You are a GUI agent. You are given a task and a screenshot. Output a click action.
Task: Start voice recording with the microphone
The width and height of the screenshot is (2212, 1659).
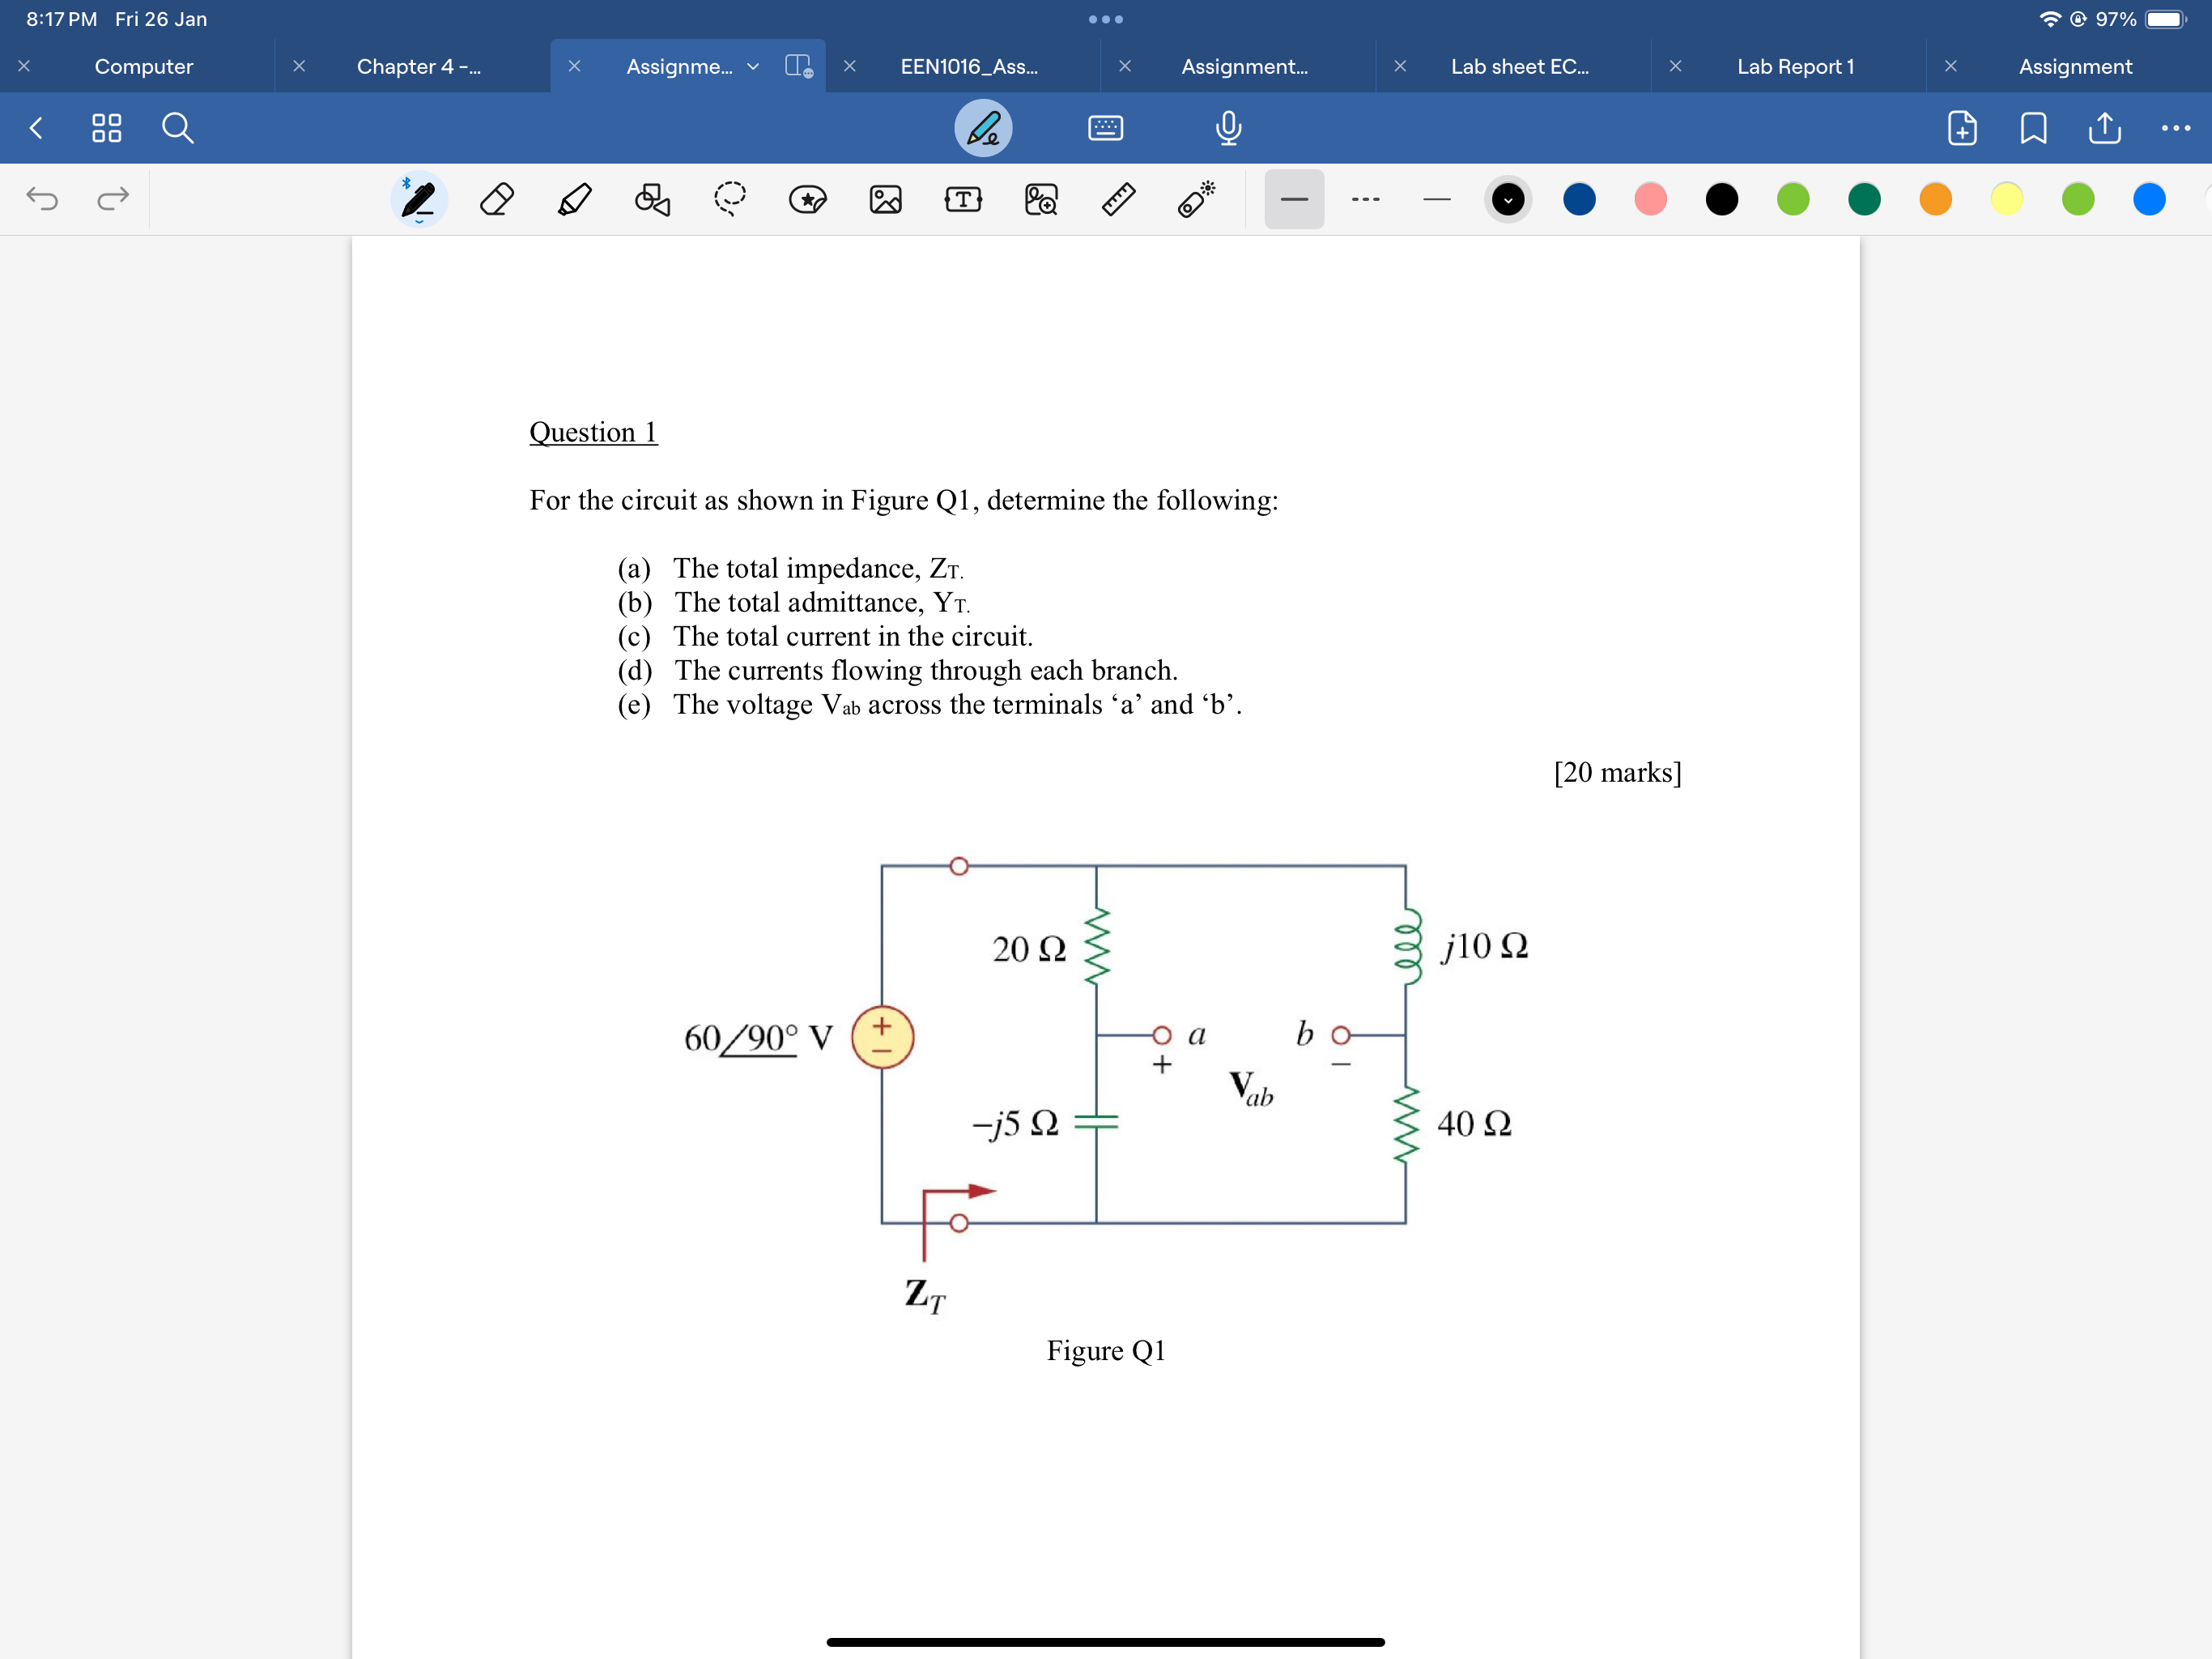pyautogui.click(x=1228, y=128)
